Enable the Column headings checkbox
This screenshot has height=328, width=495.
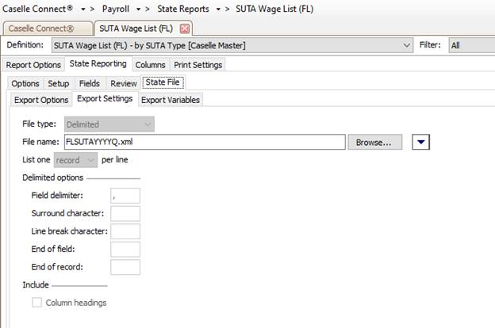point(37,303)
